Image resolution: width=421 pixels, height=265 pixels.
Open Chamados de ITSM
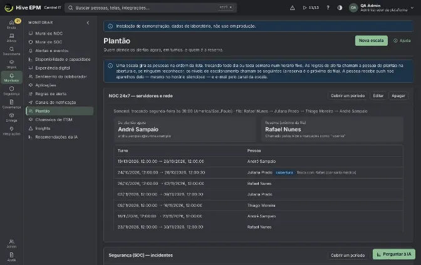tap(60, 120)
